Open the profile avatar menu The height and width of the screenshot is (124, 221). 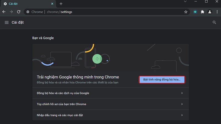tap(210, 12)
